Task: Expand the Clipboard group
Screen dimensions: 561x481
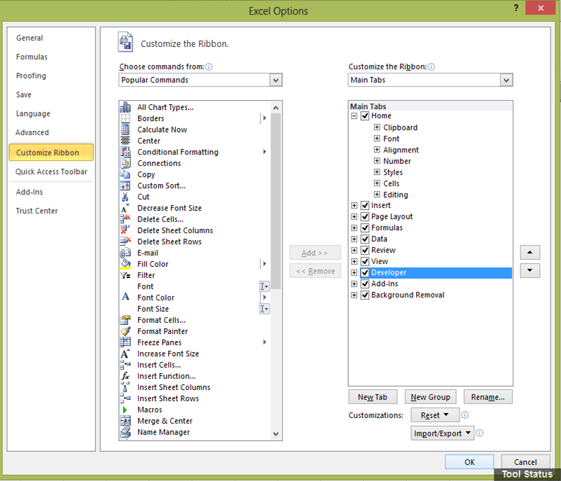Action: point(377,127)
